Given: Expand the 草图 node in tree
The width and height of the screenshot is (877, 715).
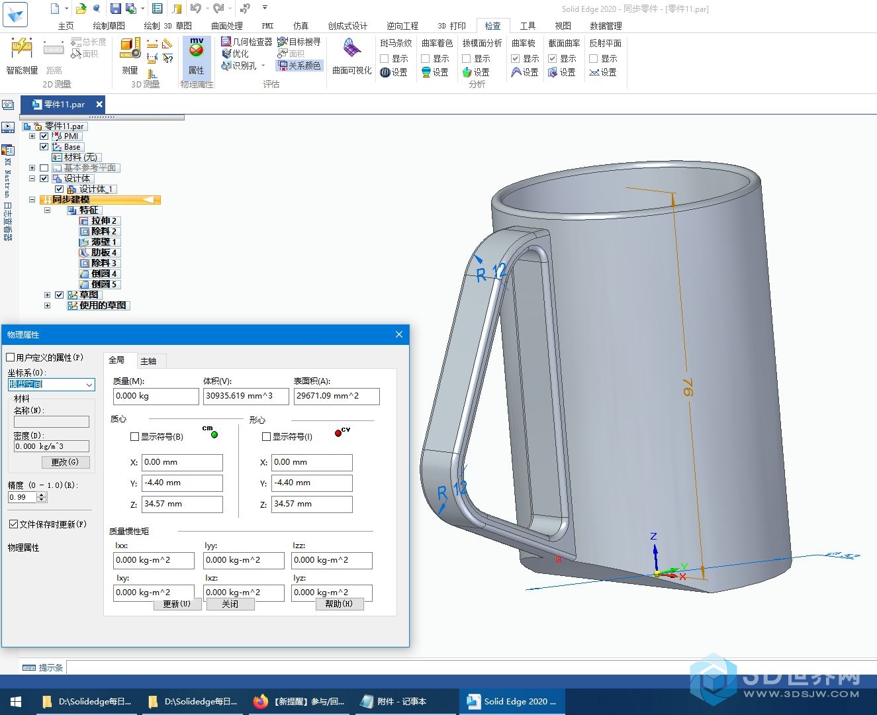Looking at the screenshot, I should (x=47, y=295).
